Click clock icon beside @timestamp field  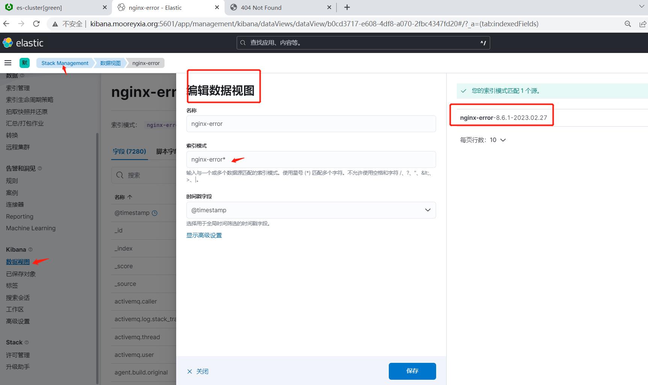pyautogui.click(x=154, y=213)
